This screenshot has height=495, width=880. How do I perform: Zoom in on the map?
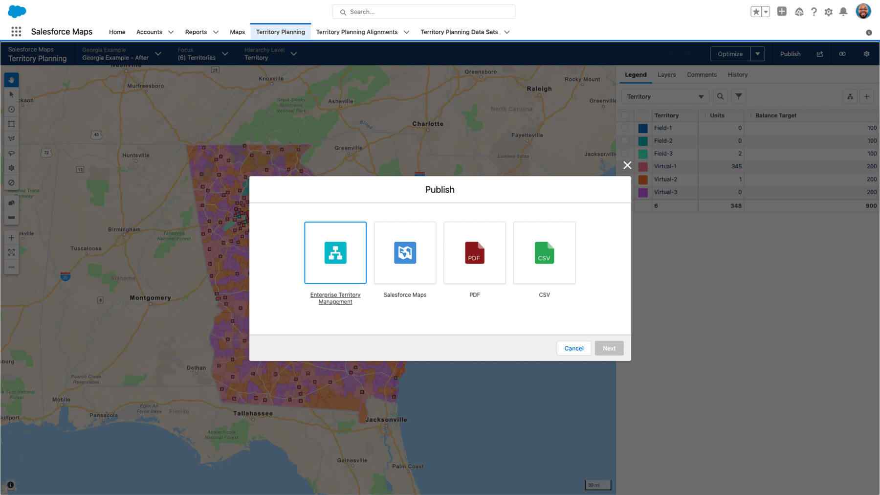[x=11, y=238]
